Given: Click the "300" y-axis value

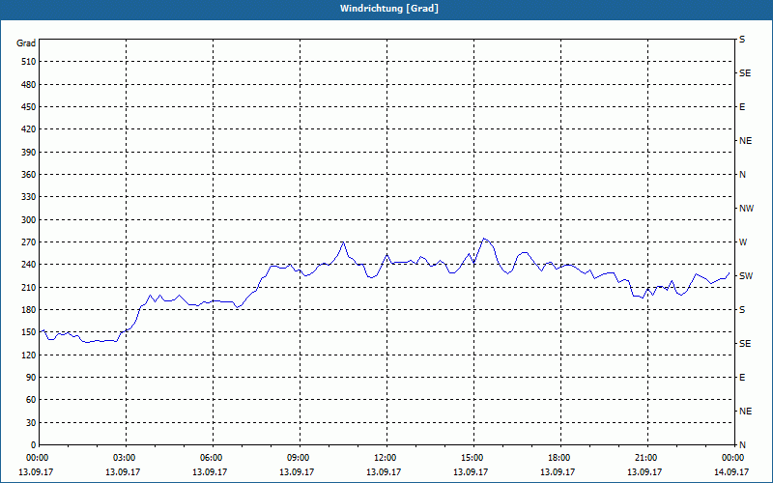Looking at the screenshot, I should [28, 220].
